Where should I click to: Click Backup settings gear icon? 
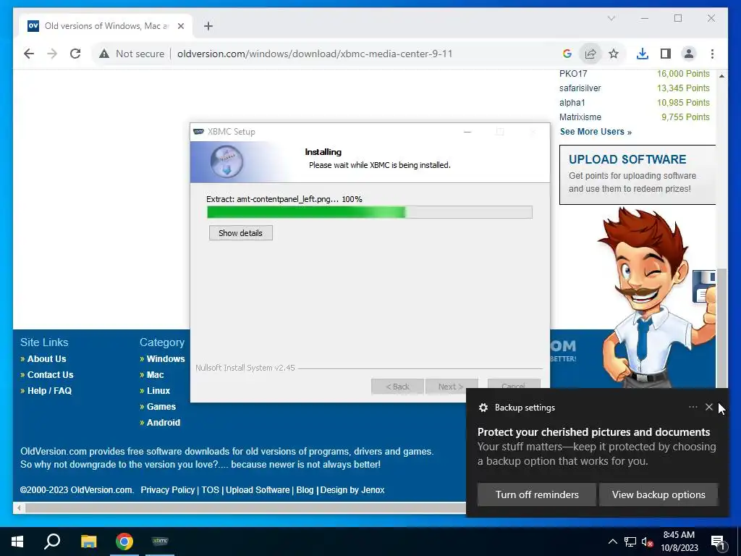pos(483,408)
